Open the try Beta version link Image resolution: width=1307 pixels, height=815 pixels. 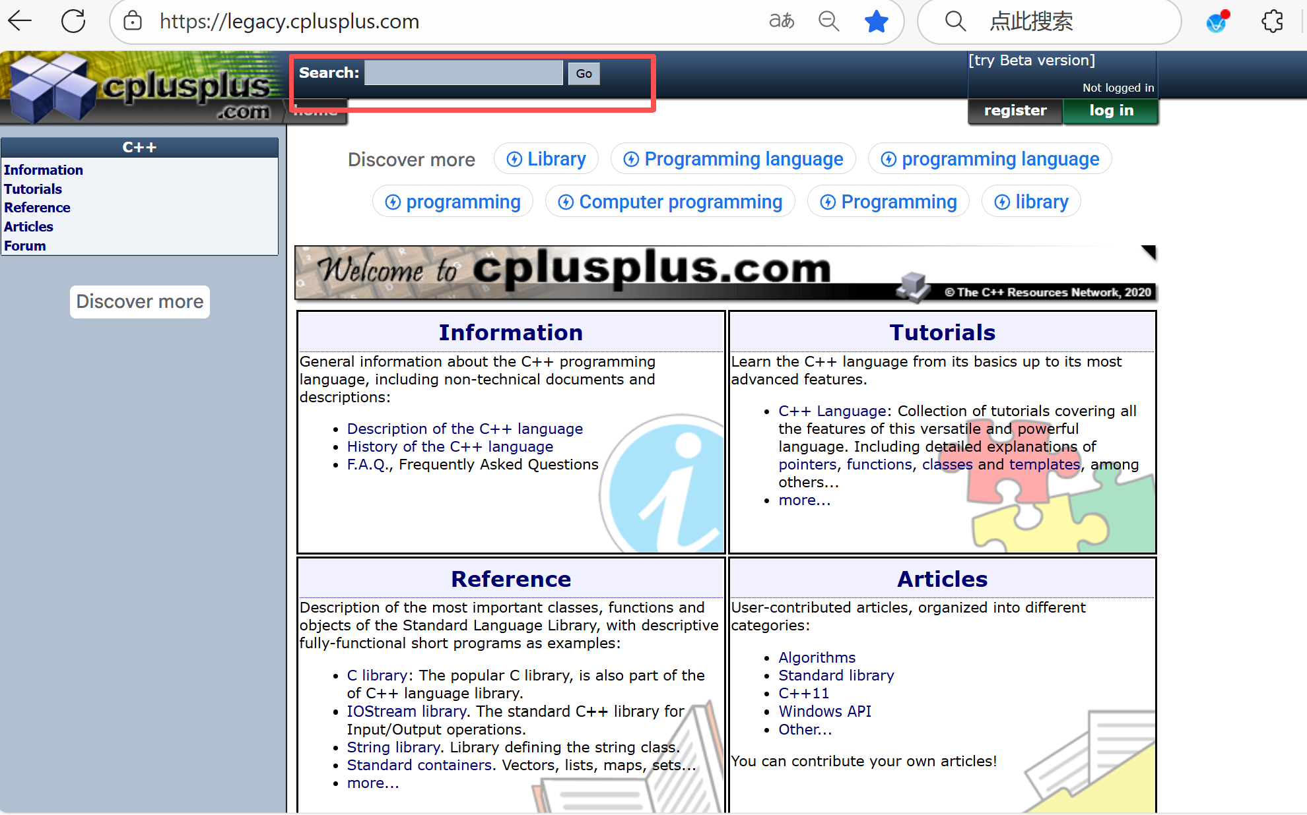1031,61
